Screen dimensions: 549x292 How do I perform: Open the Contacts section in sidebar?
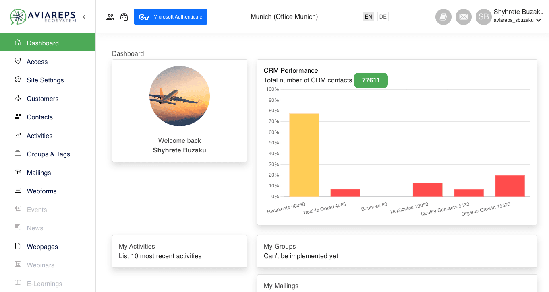click(39, 117)
